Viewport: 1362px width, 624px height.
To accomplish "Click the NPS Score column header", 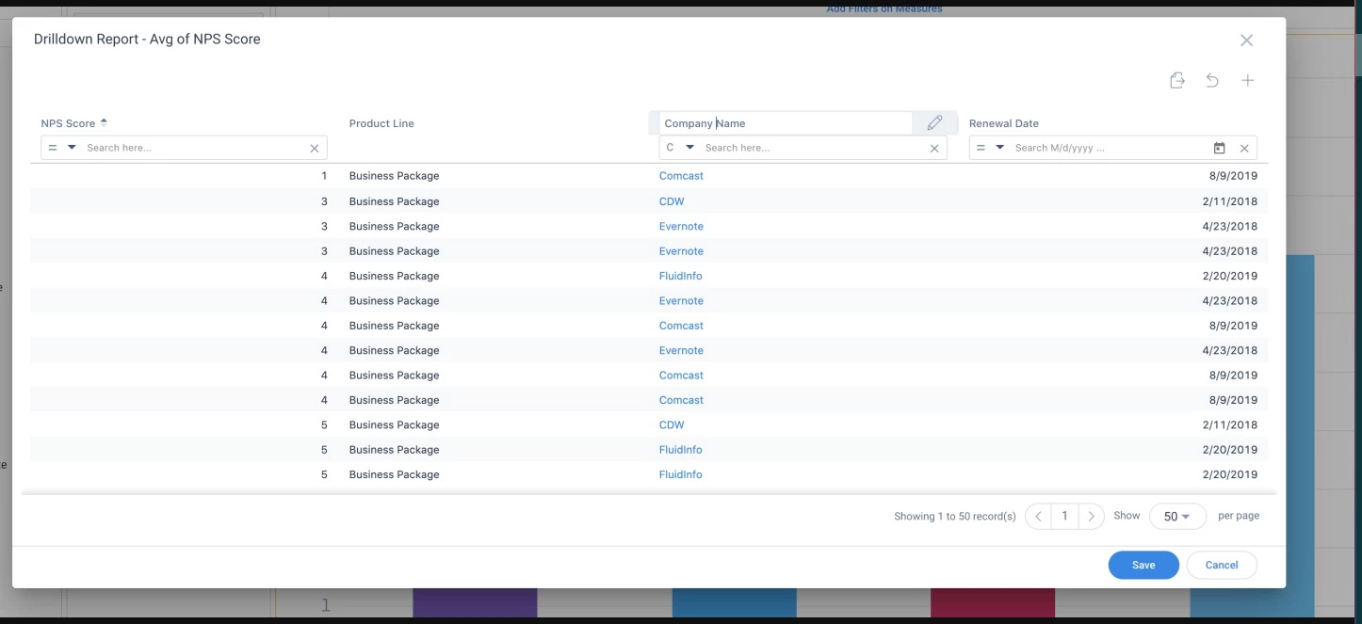I will point(68,123).
